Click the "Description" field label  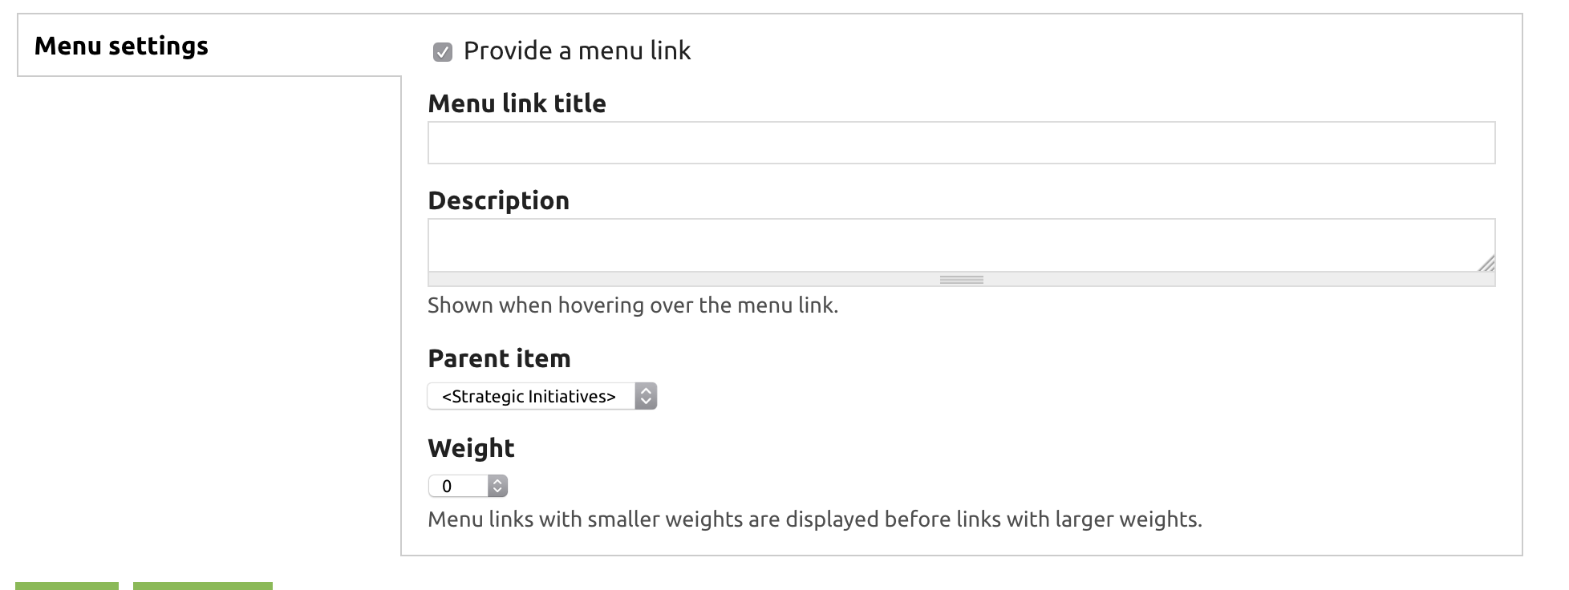click(498, 200)
